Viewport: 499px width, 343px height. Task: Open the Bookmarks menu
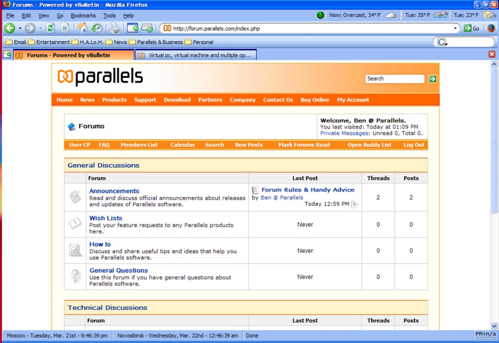pos(83,15)
